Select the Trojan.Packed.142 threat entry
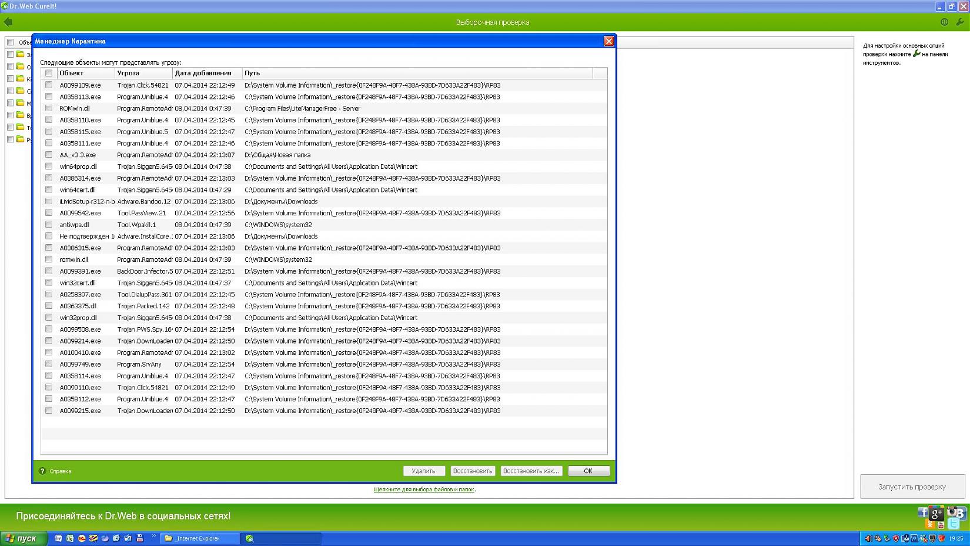Viewport: 970px width, 546px height. [143, 306]
